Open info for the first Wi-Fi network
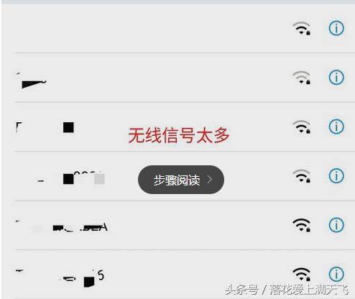The image size is (355, 299). pos(336,28)
